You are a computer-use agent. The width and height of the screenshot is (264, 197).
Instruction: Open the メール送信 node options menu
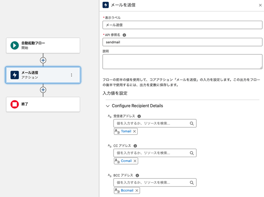[x=71, y=75]
